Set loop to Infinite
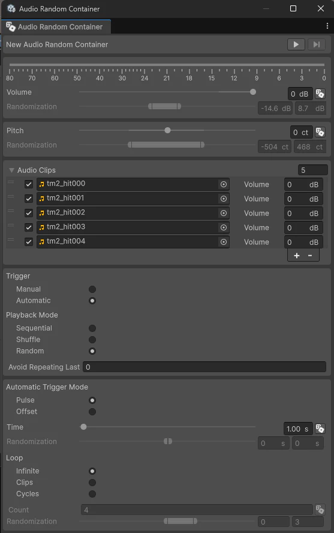 click(x=92, y=471)
